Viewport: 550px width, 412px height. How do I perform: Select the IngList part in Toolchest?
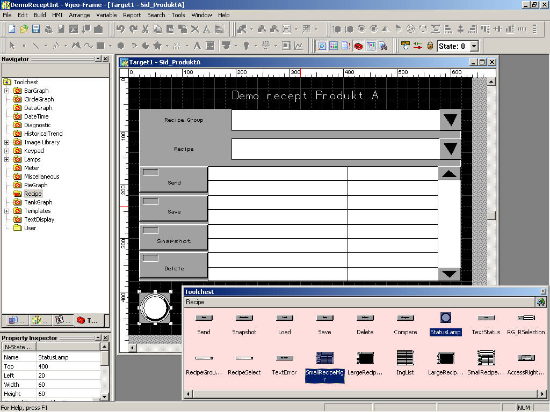tap(405, 363)
